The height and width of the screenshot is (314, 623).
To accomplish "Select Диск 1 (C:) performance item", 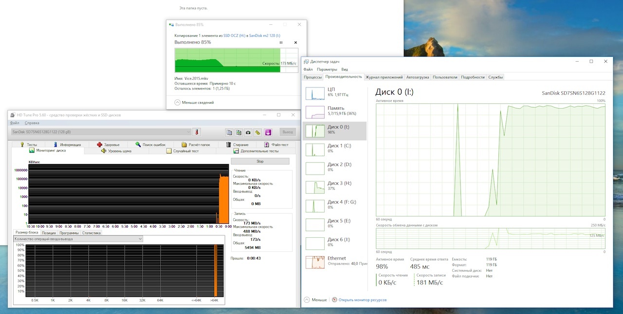I will coord(335,149).
